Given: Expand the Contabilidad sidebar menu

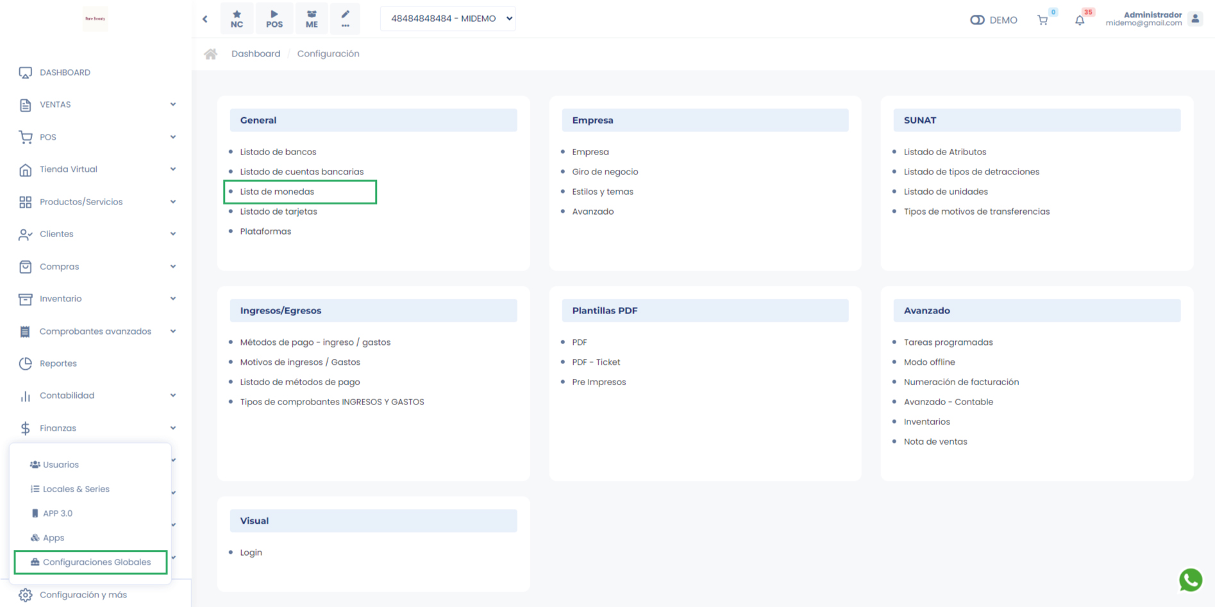Looking at the screenshot, I should (96, 395).
